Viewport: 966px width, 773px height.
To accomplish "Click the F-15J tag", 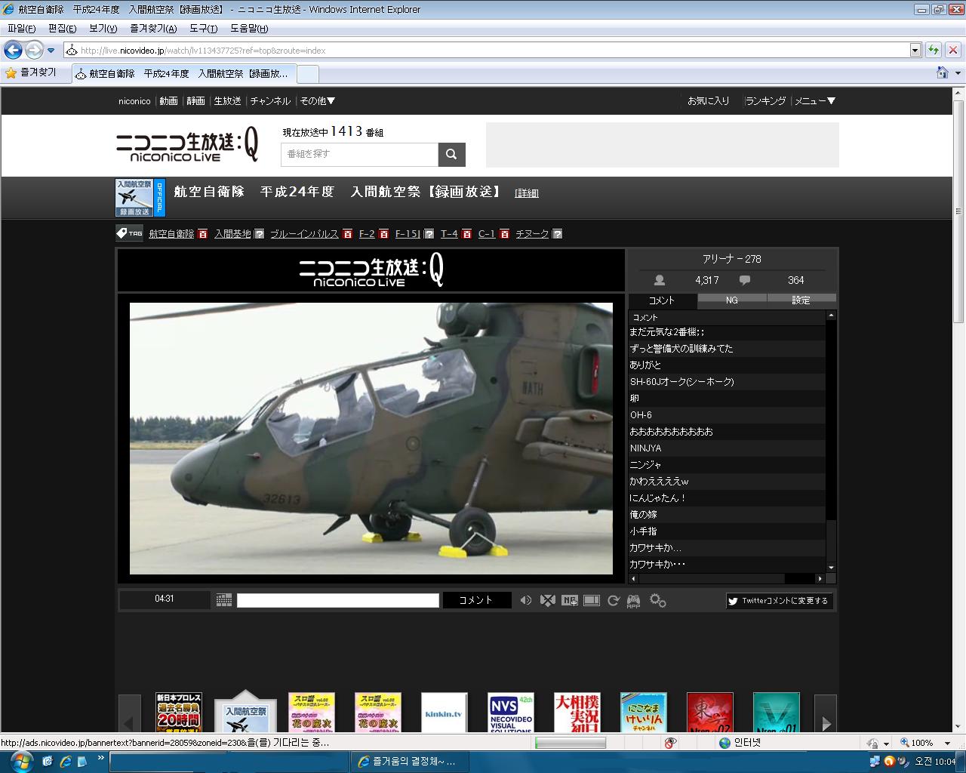I will 408,234.
